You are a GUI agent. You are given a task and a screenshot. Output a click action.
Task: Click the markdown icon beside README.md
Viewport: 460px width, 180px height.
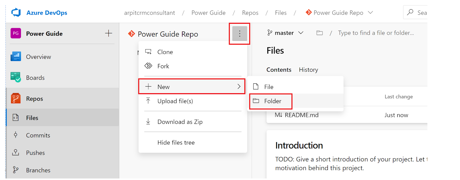(x=278, y=115)
